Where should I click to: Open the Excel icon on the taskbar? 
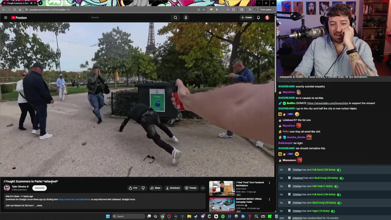[x=182, y=216]
